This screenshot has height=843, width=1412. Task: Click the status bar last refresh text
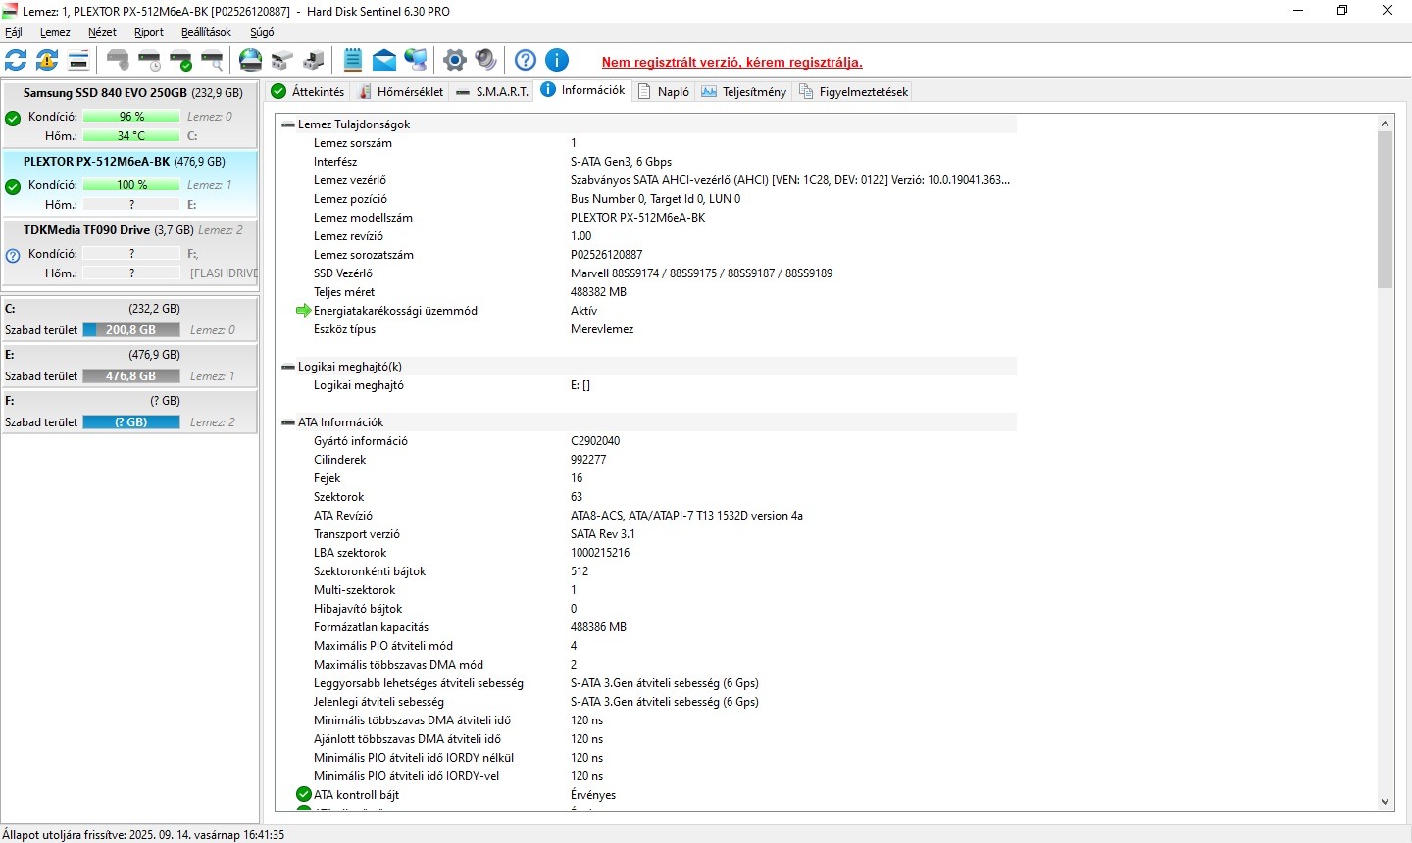[x=143, y=835]
